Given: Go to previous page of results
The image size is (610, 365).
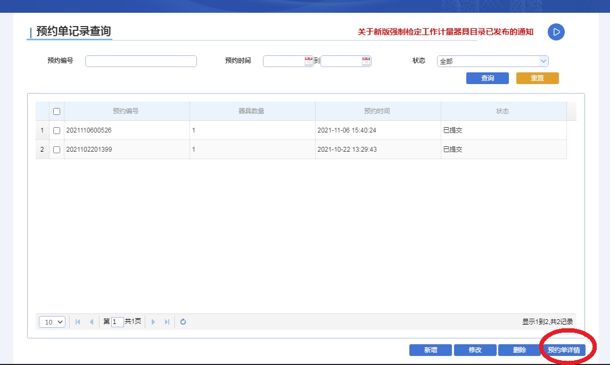Looking at the screenshot, I should point(92,322).
